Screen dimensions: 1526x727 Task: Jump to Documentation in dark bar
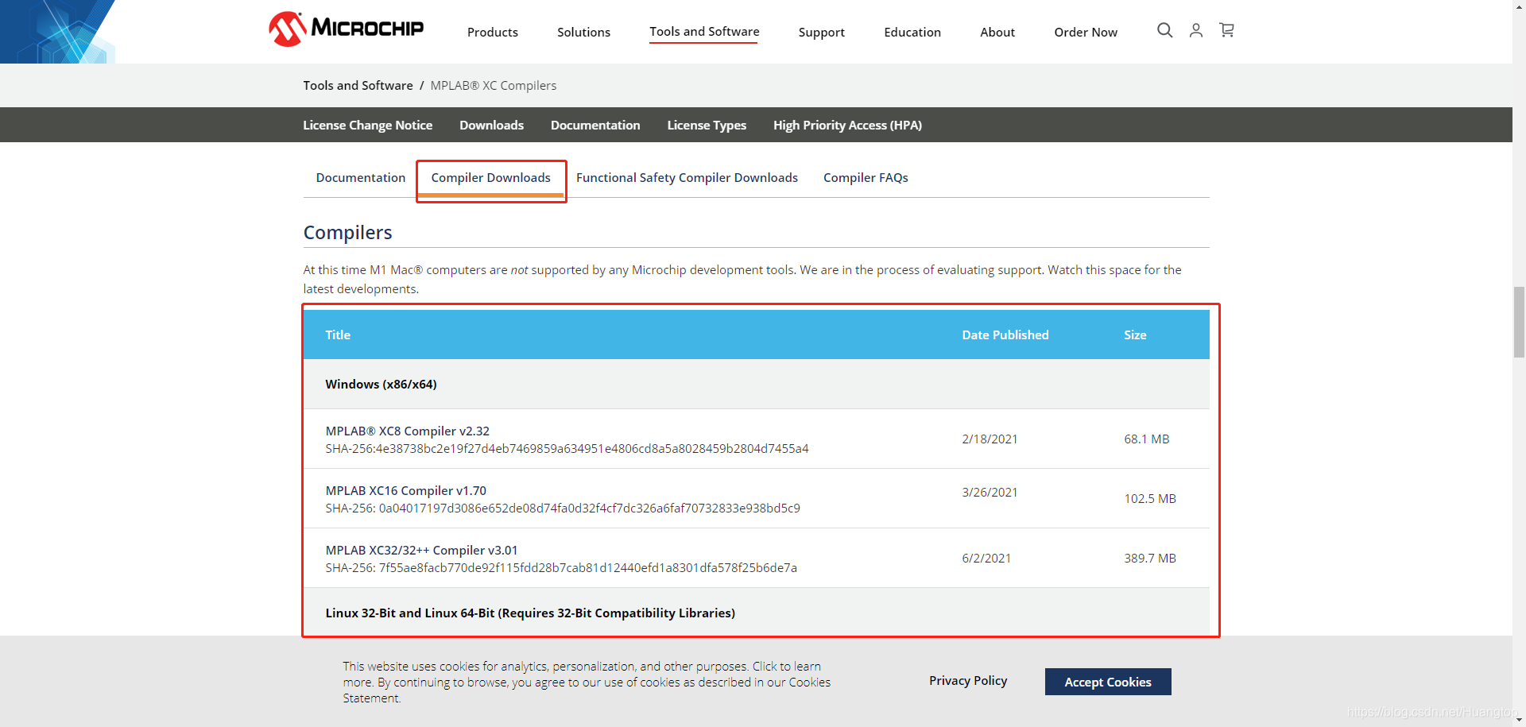(595, 125)
